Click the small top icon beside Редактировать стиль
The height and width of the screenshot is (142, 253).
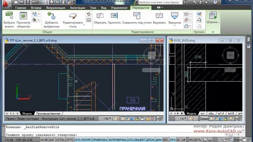coord(89,14)
